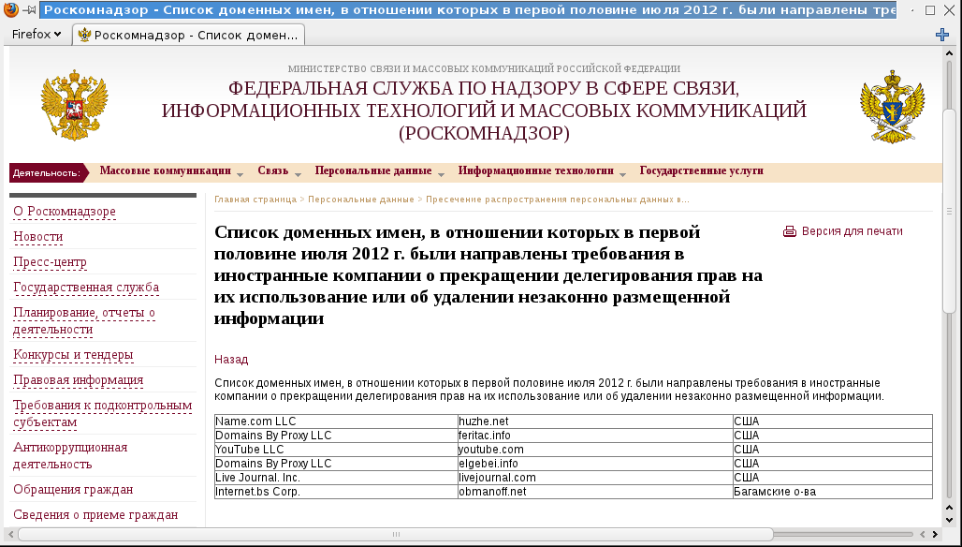Screen dimensions: 962x547
Task: Go to О Роскомнадзоре sidebar link
Action: (65, 211)
